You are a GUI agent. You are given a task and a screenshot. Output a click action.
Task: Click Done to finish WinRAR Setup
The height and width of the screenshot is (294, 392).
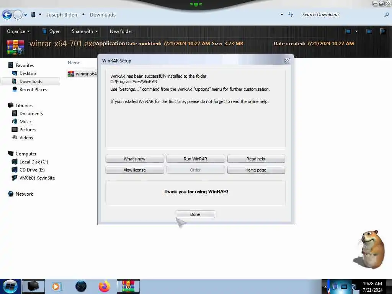[195, 214]
